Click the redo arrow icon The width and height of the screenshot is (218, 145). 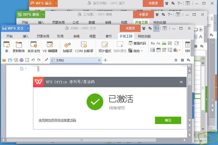pos(39,60)
